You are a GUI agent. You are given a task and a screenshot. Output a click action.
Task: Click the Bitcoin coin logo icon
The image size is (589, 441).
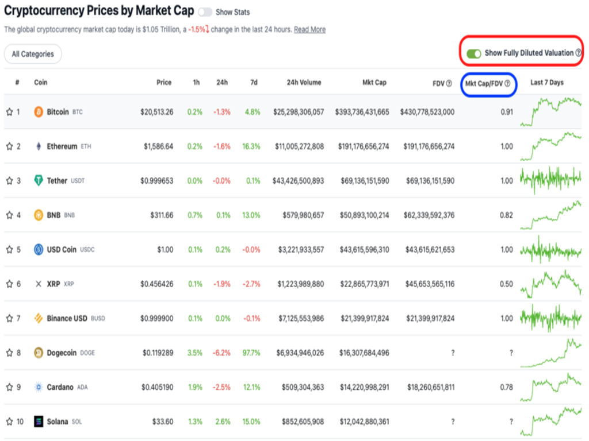39,112
